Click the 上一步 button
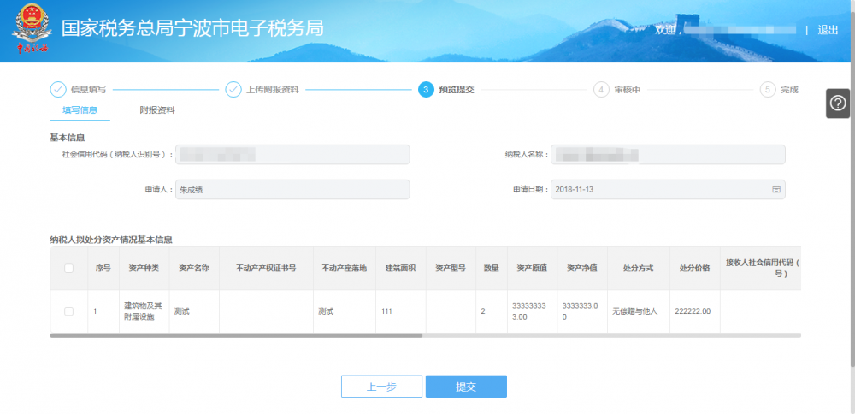The image size is (855, 414). pyautogui.click(x=381, y=387)
